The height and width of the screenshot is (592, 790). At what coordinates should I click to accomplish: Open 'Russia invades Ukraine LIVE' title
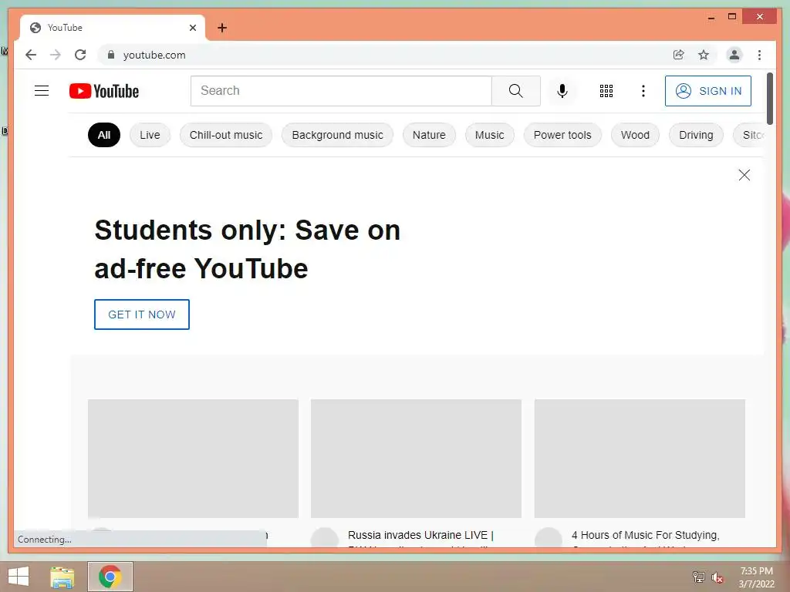420,535
